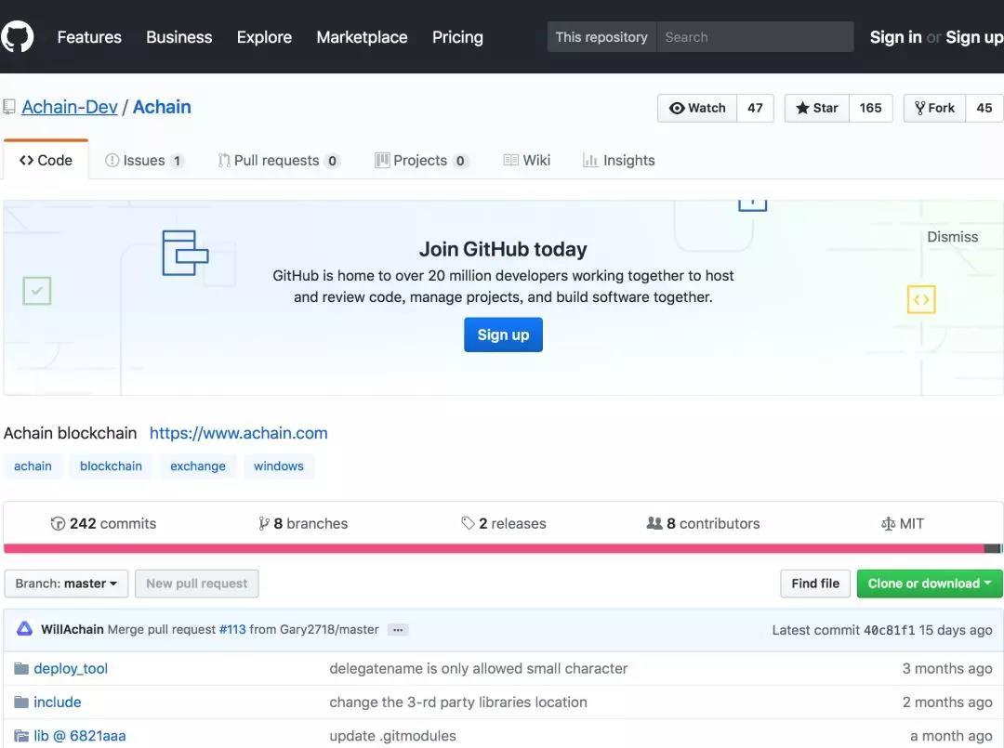The image size is (1004, 748).
Task: Open the Insights tab
Action: tap(618, 160)
